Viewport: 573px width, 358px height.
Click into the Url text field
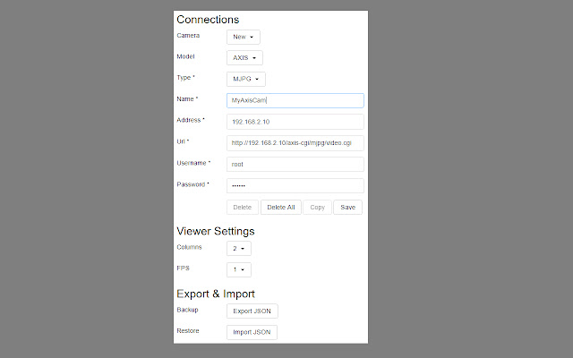click(295, 142)
